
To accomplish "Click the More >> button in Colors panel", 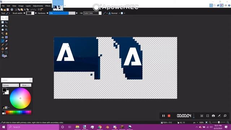I will click(26, 85).
